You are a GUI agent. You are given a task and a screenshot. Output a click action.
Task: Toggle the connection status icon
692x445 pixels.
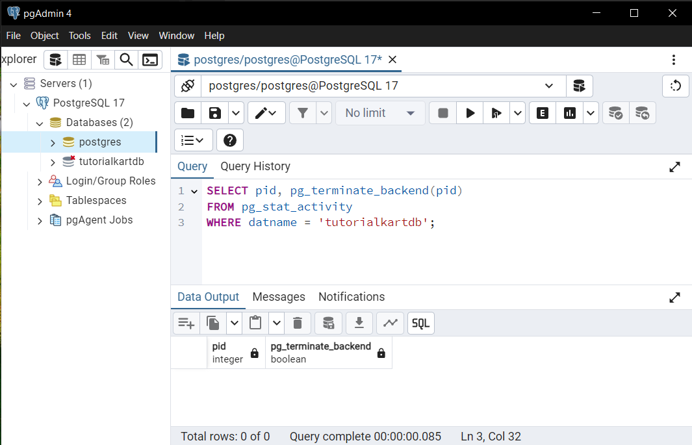tap(188, 86)
